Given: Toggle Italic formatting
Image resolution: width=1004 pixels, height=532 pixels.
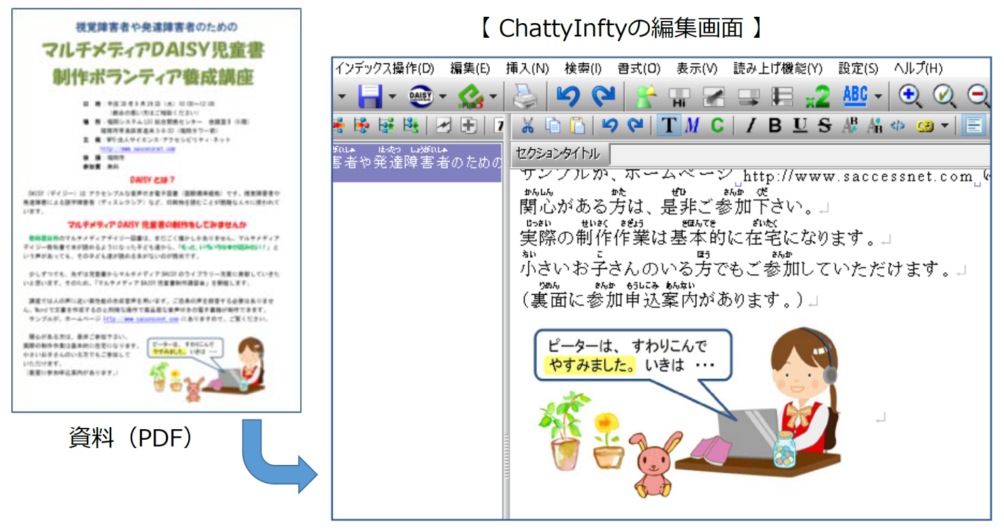Looking at the screenshot, I should click(x=751, y=126).
